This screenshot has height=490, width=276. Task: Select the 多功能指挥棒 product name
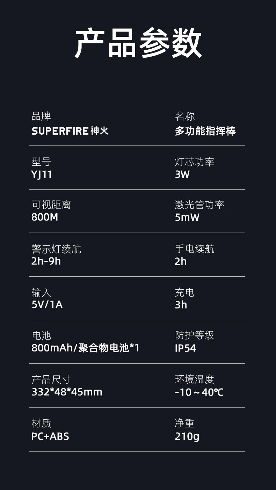(205, 131)
